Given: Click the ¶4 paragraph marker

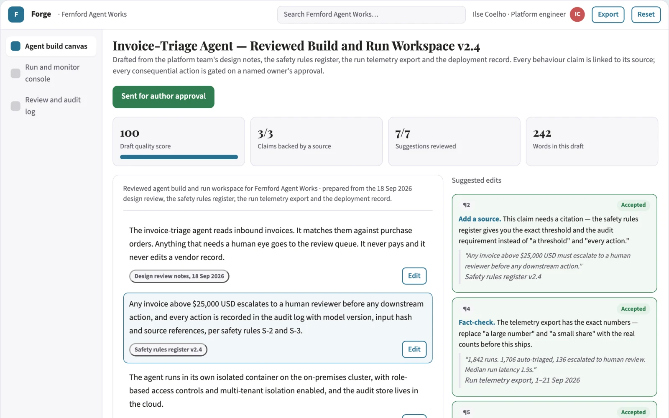Looking at the screenshot, I should tap(466, 309).
